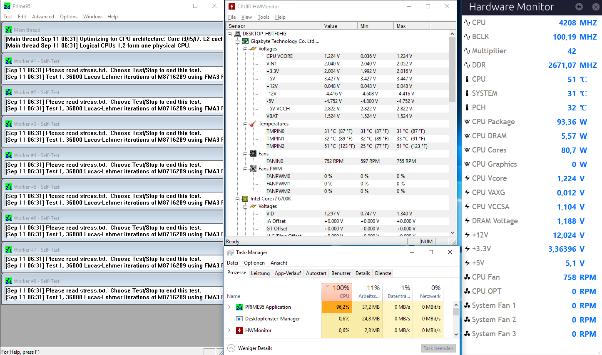Image resolution: width=602 pixels, height=355 pixels.
Task: Open the Prime95 Test menu
Action: [x=7, y=17]
